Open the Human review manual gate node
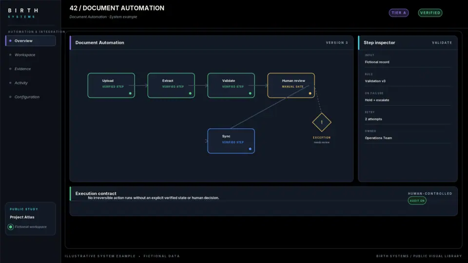Viewport: 468px width, 263px height. (x=291, y=85)
